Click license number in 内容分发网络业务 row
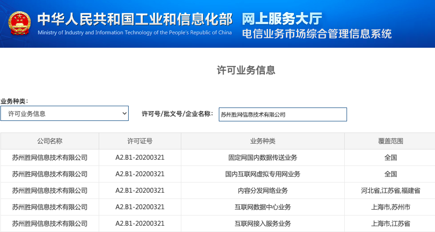435x232 pixels. (140, 191)
